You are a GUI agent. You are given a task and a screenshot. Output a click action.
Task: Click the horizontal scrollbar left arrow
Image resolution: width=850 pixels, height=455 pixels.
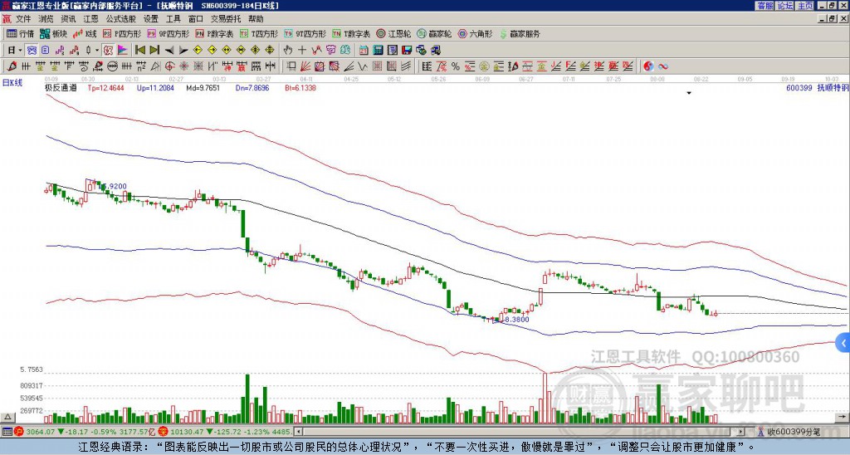[x=298, y=432]
